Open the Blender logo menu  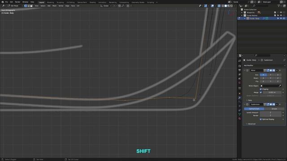[x=3, y=2]
